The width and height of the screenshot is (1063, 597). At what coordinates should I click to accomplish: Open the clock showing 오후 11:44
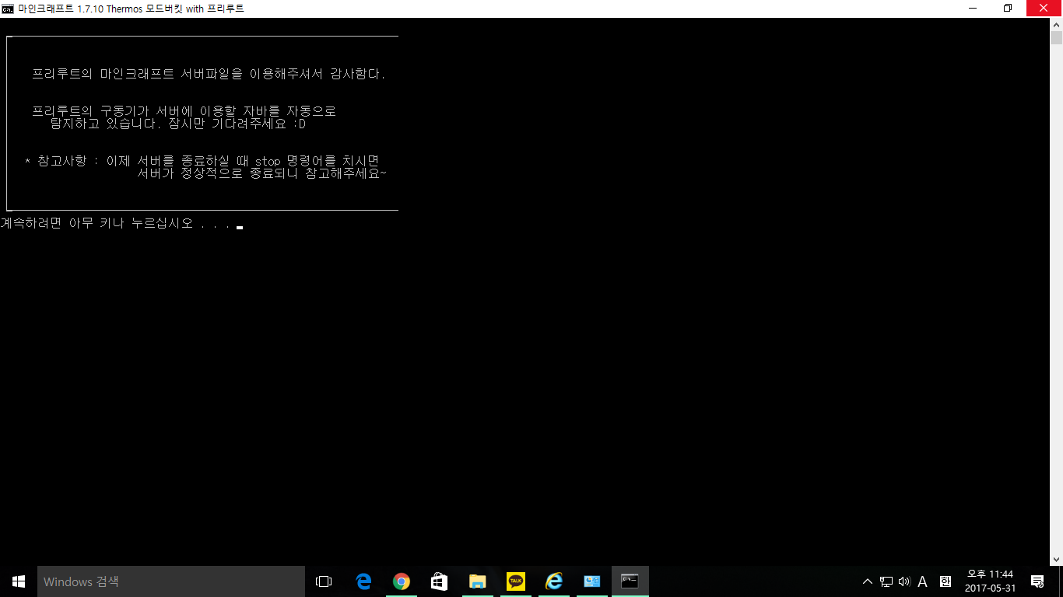pyautogui.click(x=990, y=581)
